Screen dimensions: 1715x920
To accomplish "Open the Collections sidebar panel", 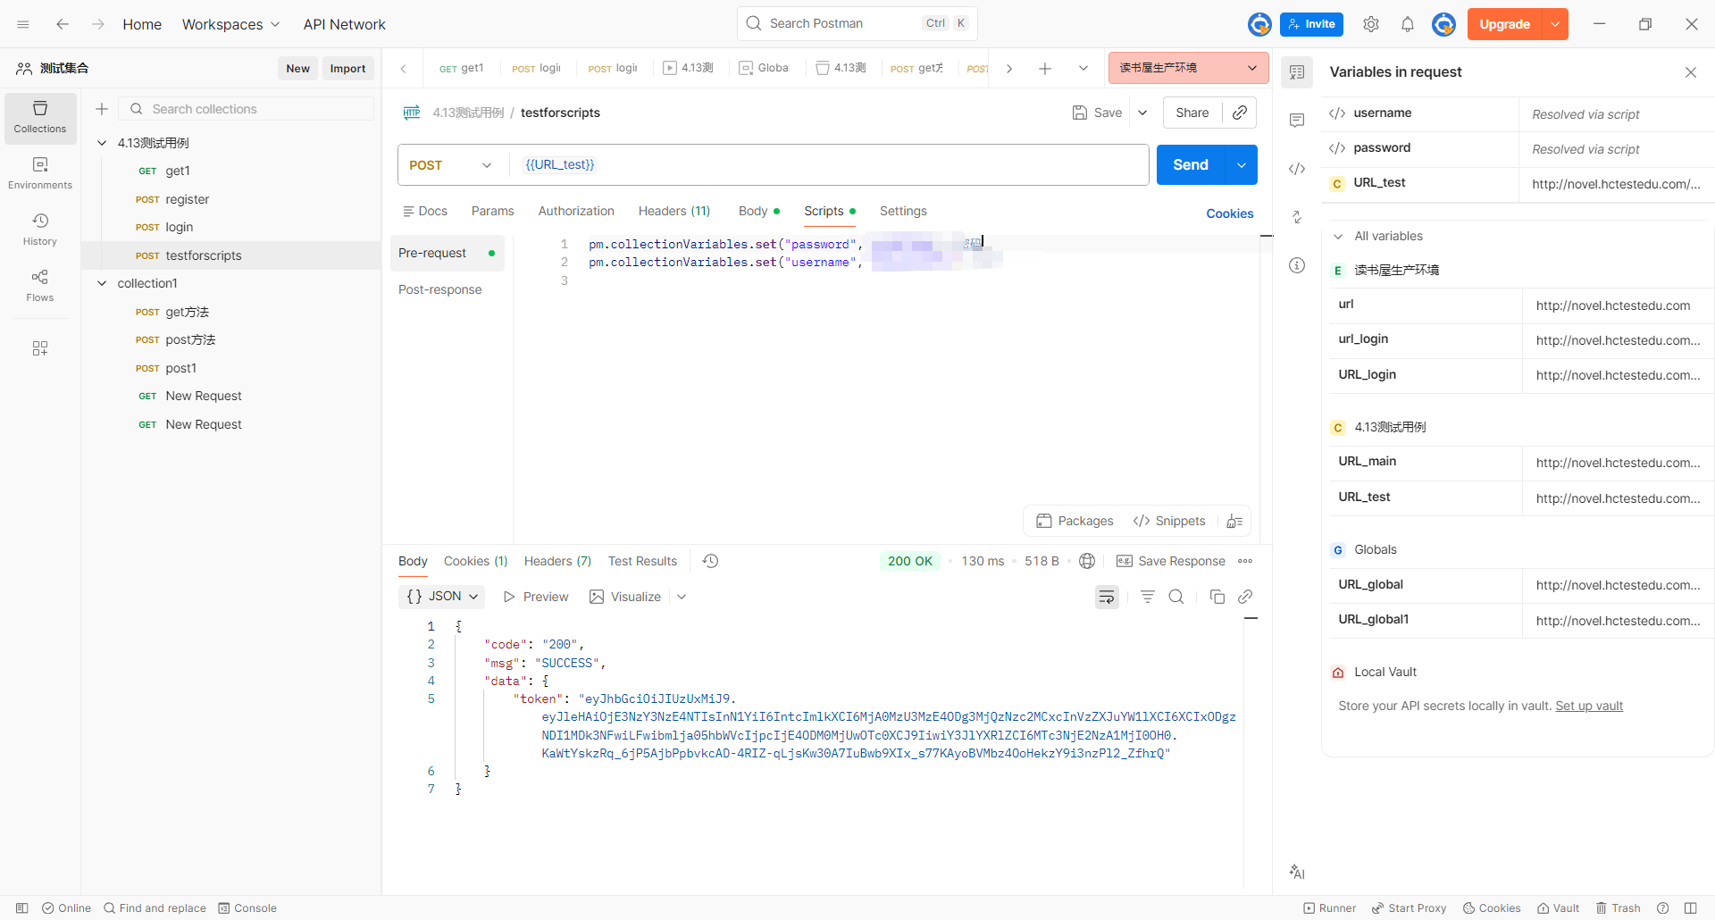I will (x=40, y=118).
